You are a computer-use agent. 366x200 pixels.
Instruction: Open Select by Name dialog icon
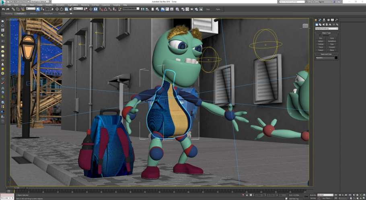coord(43,9)
